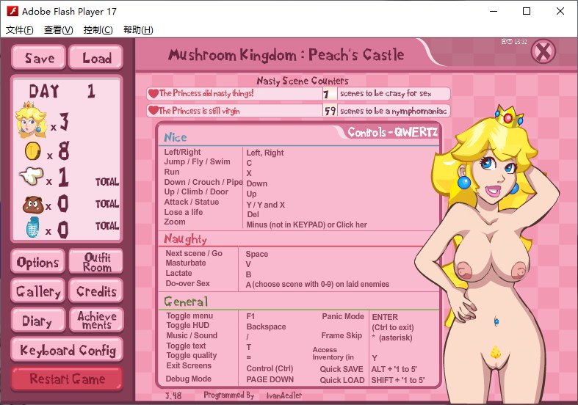
Task: Click the 'Zoom' control label
Action: (175, 222)
